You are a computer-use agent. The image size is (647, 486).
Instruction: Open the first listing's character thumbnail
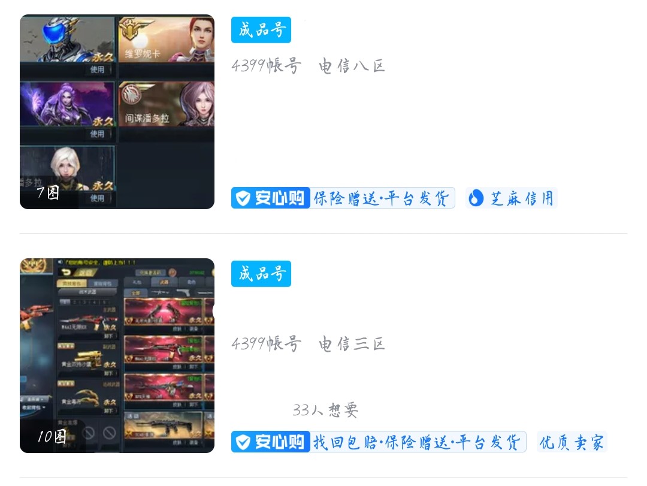tap(117, 111)
